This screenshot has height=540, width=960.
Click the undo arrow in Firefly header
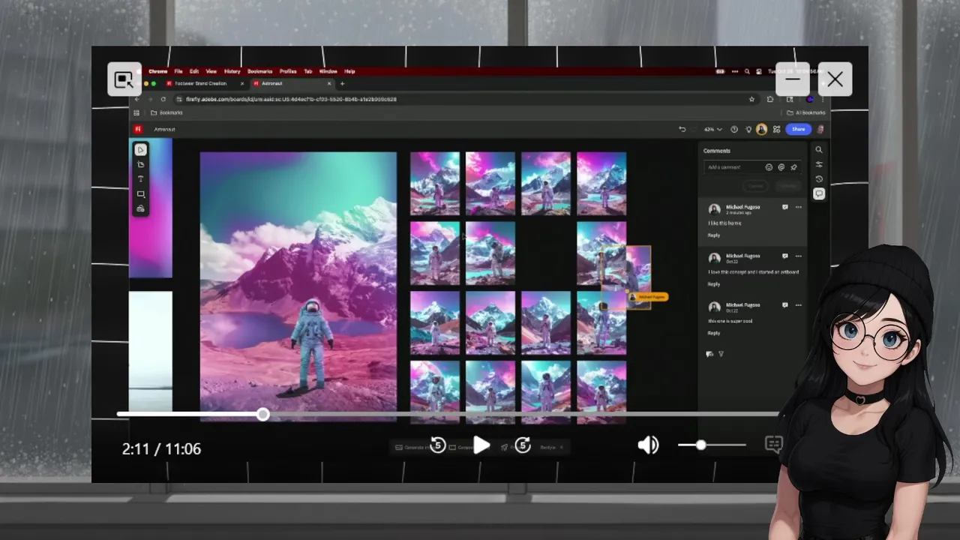click(682, 129)
